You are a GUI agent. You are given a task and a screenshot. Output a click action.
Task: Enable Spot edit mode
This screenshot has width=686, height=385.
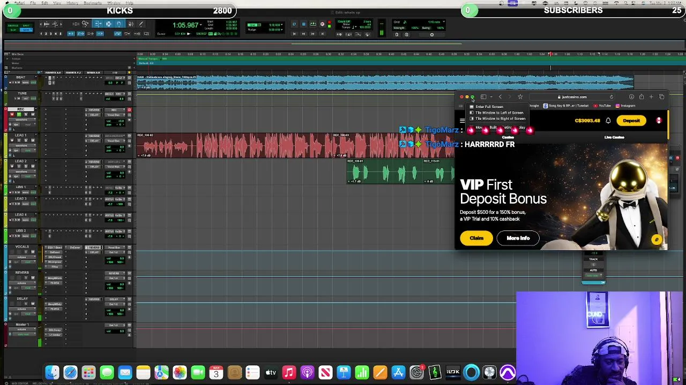tap(26, 25)
